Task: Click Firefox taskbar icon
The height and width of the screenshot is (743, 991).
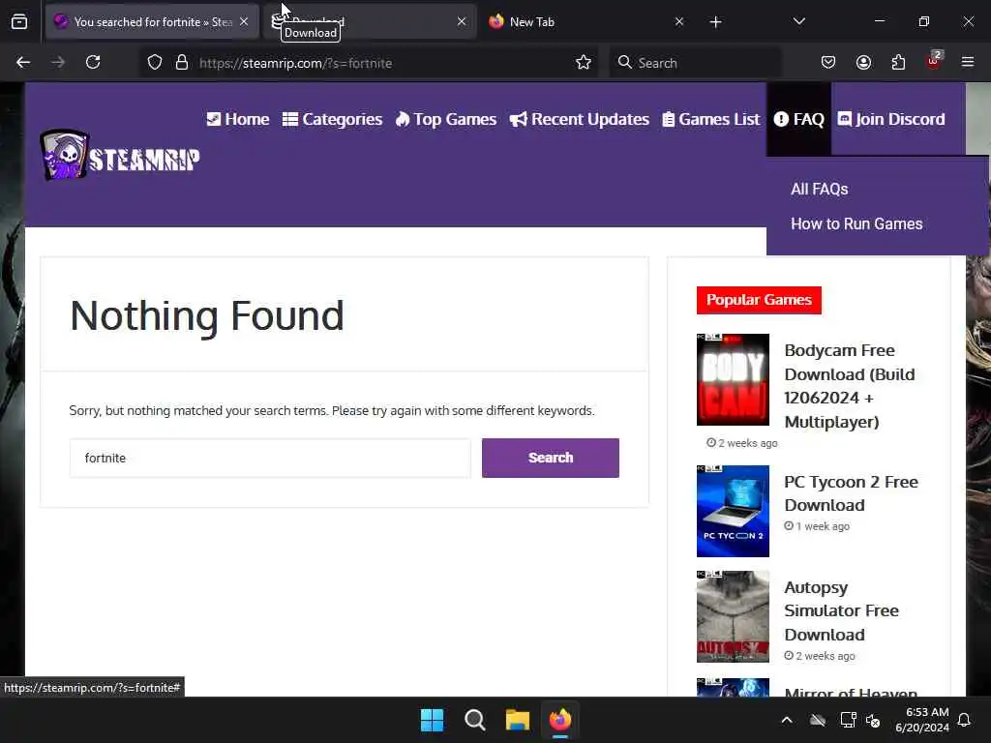Action: coord(560,720)
